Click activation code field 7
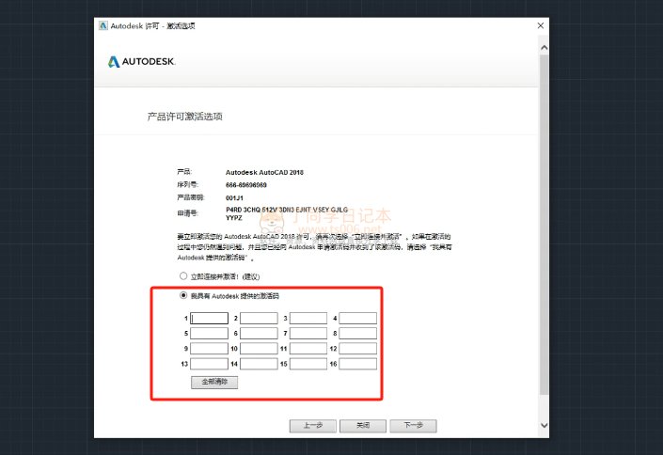Image resolution: width=663 pixels, height=455 pixels. click(x=308, y=333)
